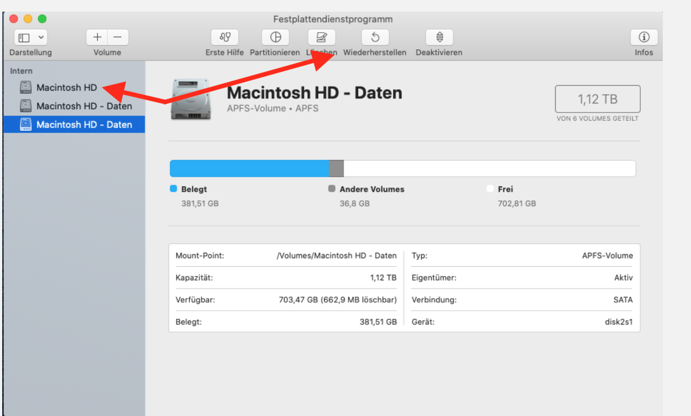Click the Intern section header in the sidebar

(21, 71)
